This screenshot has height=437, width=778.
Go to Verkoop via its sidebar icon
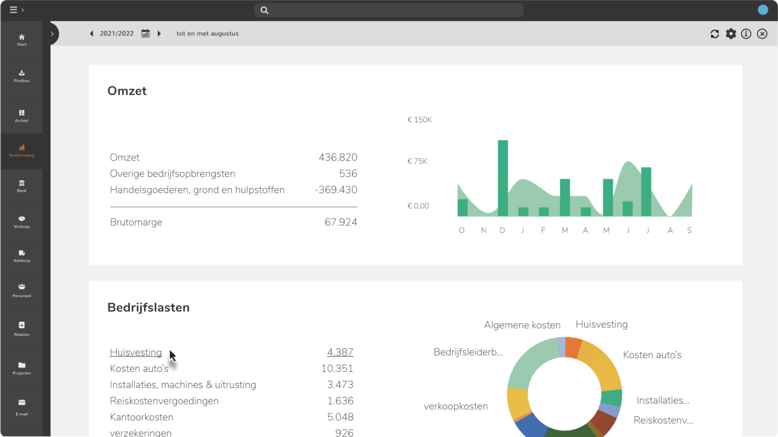pos(21,221)
